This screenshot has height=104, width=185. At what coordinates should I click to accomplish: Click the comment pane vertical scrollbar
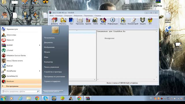pos(157,54)
